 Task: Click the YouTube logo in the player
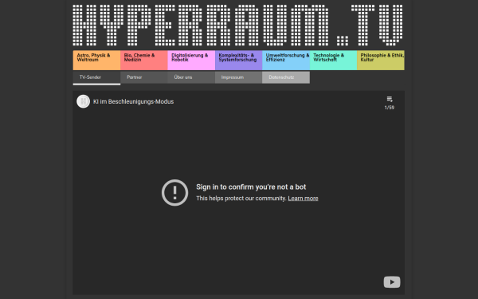pyautogui.click(x=392, y=282)
